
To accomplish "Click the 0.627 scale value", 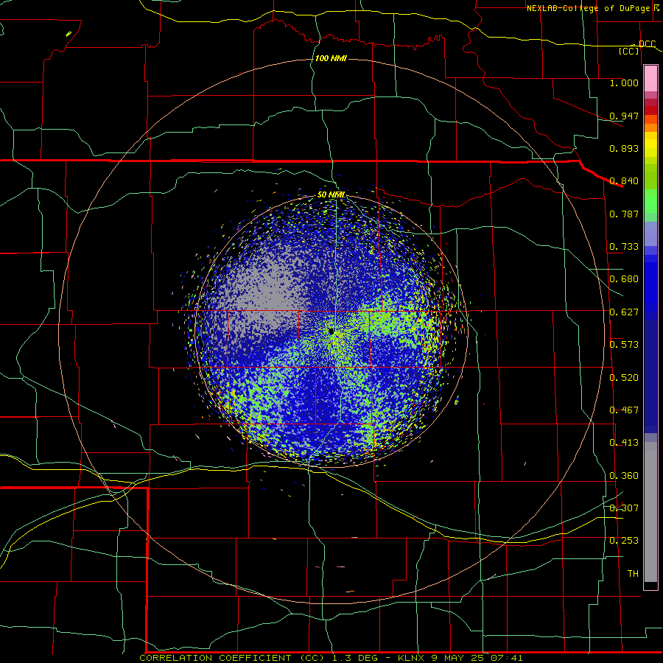I will pos(624,312).
